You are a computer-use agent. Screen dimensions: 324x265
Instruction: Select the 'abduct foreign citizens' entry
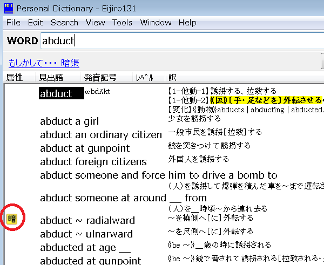pyautogui.click(x=93, y=162)
